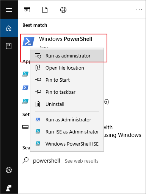The image size is (146, 194).
Task: Select Windows PowerShell ISE in context menu
Action: click(x=67, y=144)
